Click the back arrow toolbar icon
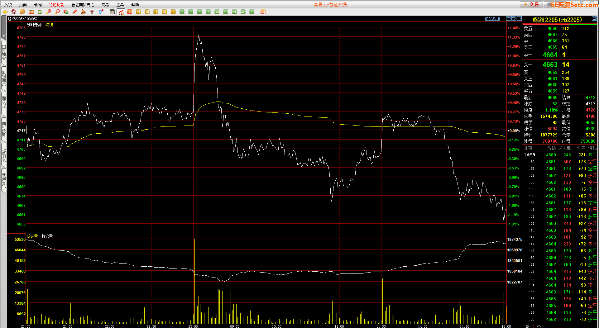This screenshot has width=599, height=328. click(x=5, y=12)
